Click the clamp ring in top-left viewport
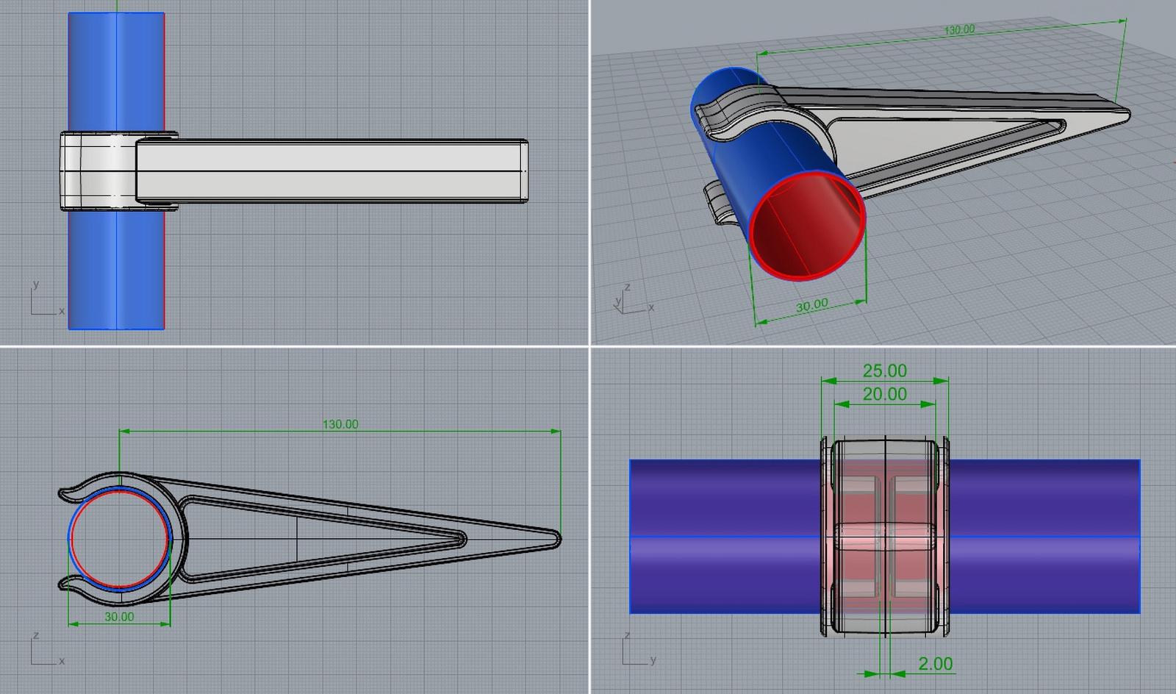This screenshot has width=1176, height=694. point(97,171)
